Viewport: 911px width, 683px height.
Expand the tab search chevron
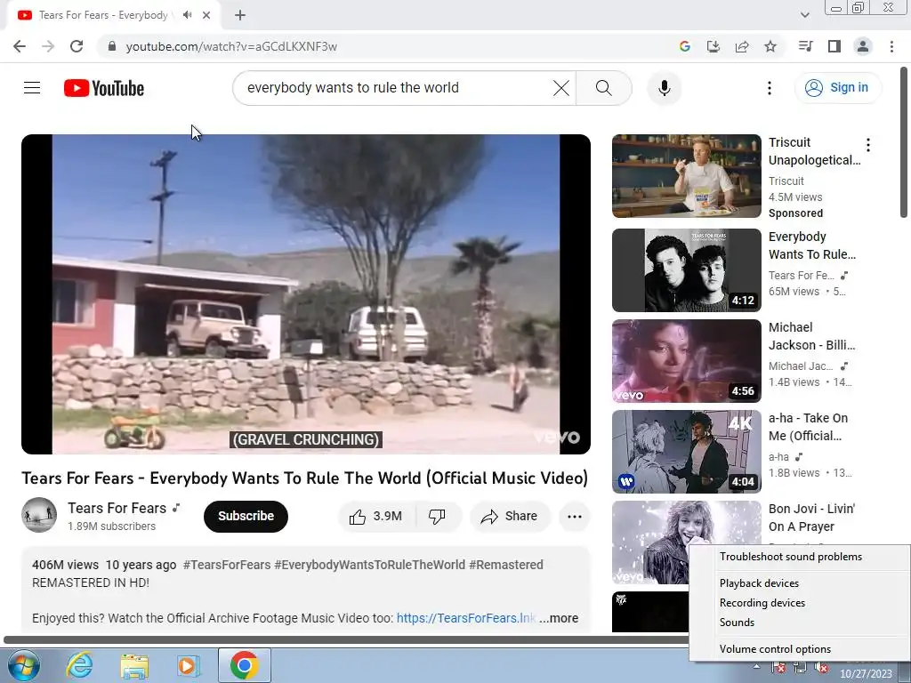(804, 15)
